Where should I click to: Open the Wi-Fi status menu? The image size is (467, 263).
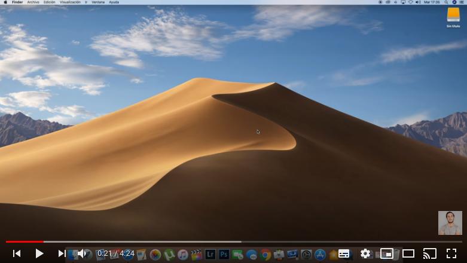pos(410,2)
